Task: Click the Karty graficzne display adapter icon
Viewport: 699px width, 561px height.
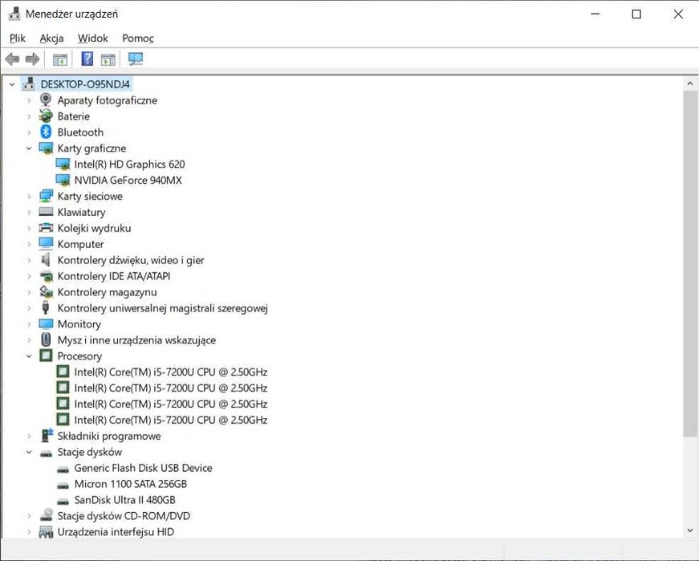Action: 46,148
